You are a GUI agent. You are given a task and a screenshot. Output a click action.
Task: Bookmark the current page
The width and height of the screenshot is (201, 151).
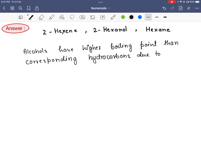click(28, 8)
